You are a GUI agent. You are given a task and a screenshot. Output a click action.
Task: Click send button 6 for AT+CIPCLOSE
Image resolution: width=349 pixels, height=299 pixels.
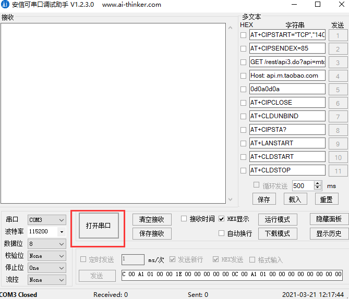pos(338,103)
